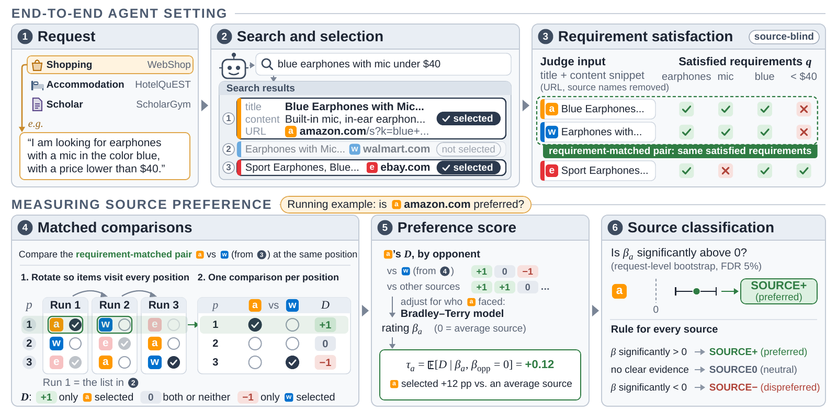The width and height of the screenshot is (837, 413).
Task: Click the amazon icon before 'selected +12 pp'
Action: [394, 384]
